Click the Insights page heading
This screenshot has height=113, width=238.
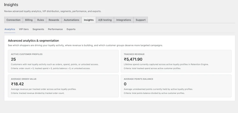[x=11, y=5]
